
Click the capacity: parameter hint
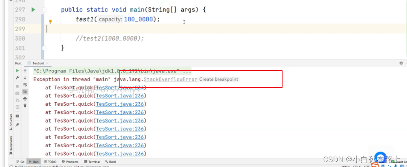[x=111, y=19]
